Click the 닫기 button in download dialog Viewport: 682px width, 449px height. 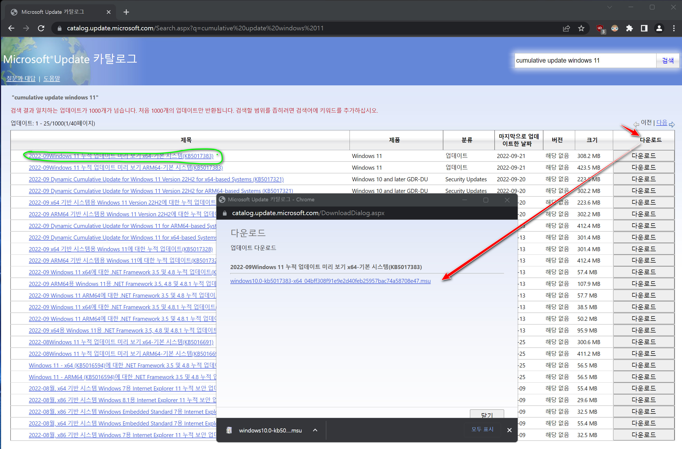(x=487, y=414)
